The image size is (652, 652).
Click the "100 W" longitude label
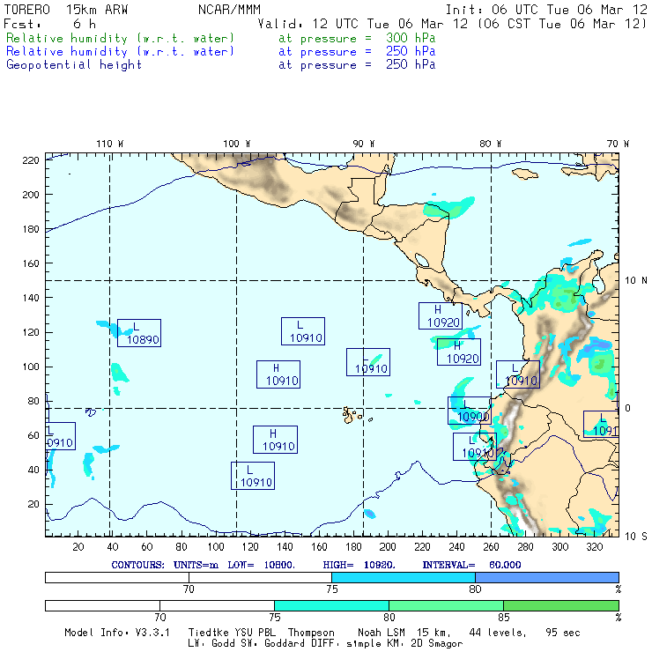pyautogui.click(x=237, y=144)
